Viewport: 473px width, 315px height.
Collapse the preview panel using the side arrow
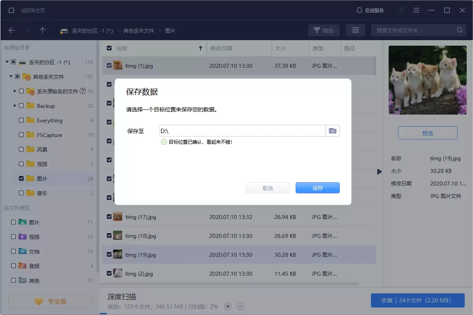point(379,172)
